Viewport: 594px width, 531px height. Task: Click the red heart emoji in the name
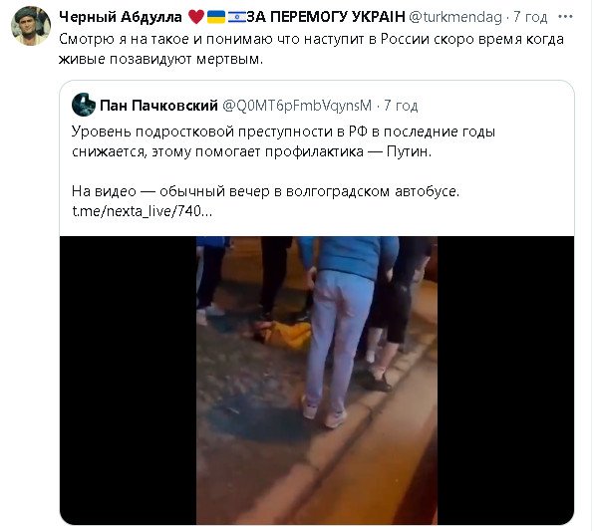click(x=196, y=17)
